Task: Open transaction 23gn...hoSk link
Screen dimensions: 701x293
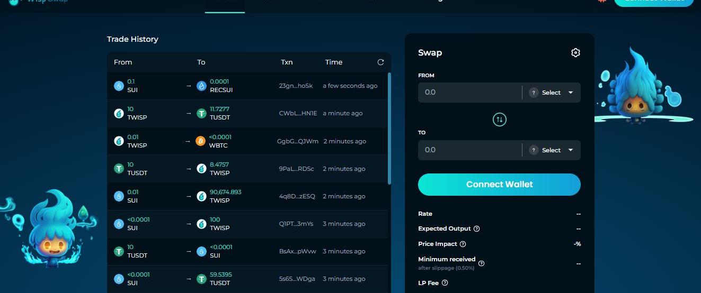Action: click(x=296, y=86)
